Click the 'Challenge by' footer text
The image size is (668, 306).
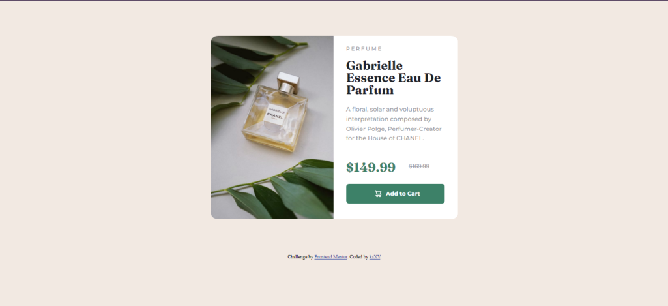click(x=300, y=257)
